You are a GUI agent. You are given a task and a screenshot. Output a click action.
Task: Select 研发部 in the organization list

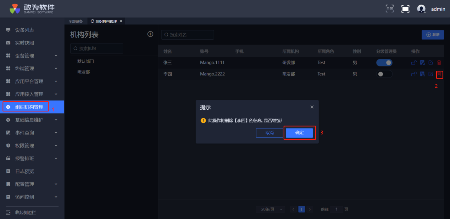click(x=84, y=72)
